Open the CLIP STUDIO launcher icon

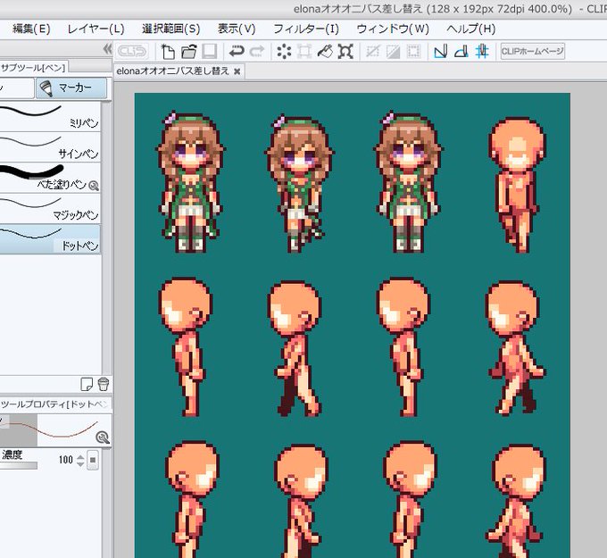[132, 51]
